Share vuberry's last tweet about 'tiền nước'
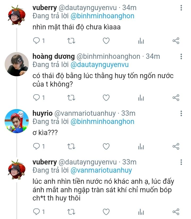The image size is (191, 219). point(176,212)
